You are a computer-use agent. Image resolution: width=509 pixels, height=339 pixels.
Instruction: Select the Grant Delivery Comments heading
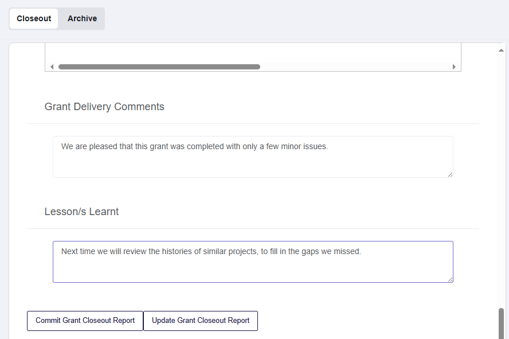click(104, 107)
